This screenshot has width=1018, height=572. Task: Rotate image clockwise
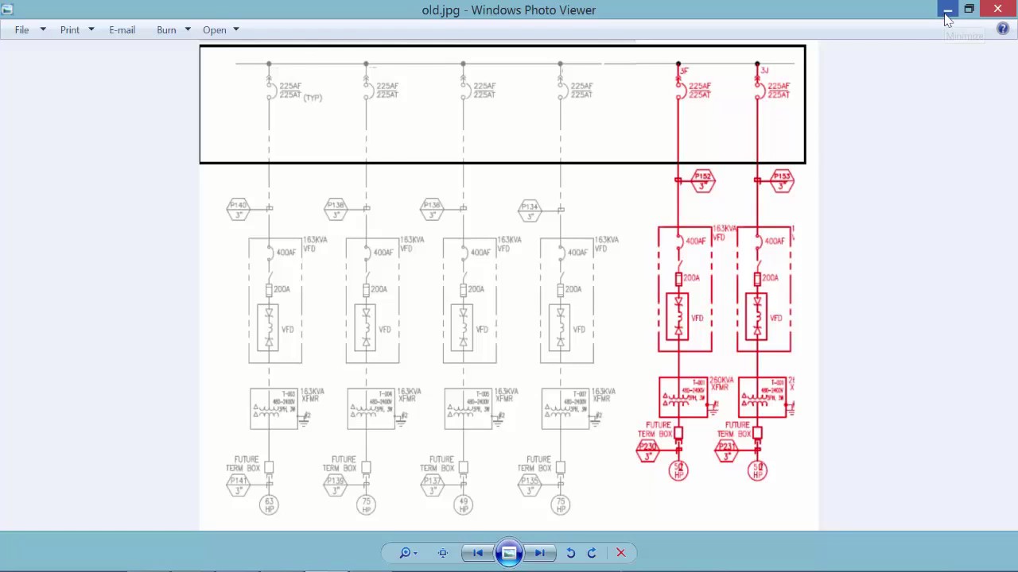tap(592, 553)
